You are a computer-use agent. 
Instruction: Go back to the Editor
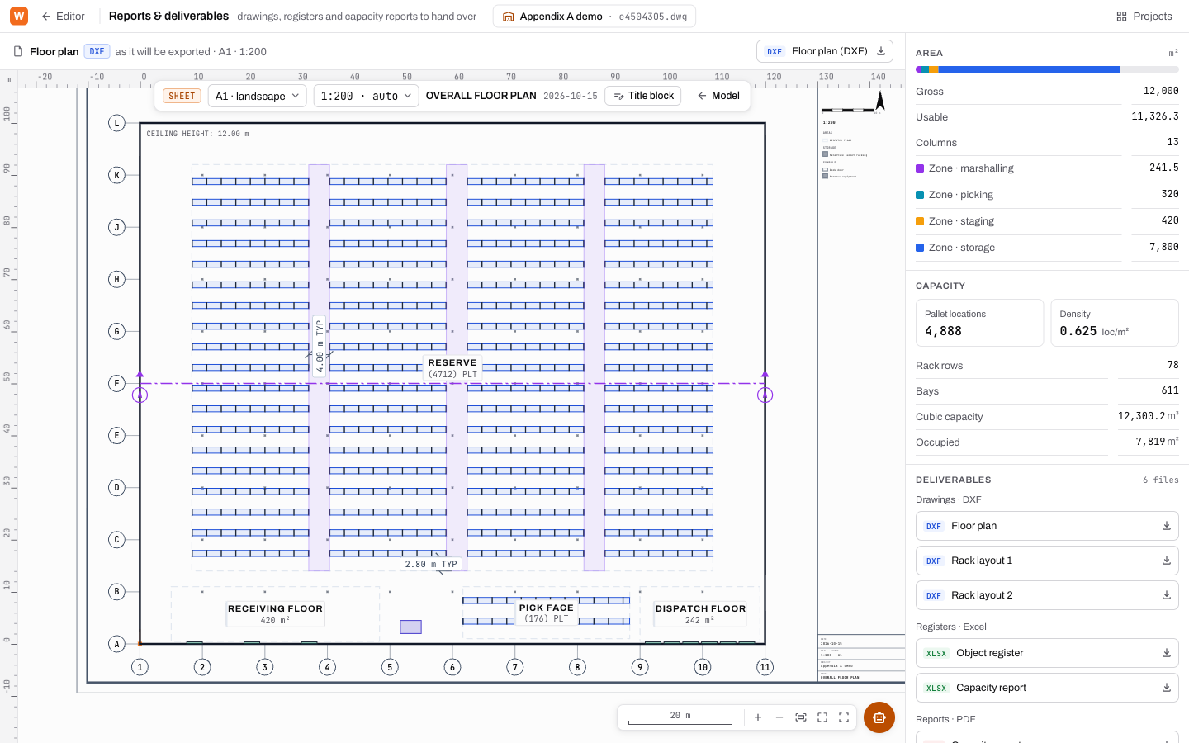click(64, 16)
